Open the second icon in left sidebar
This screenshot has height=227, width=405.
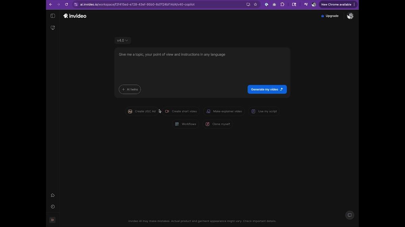coord(53,28)
